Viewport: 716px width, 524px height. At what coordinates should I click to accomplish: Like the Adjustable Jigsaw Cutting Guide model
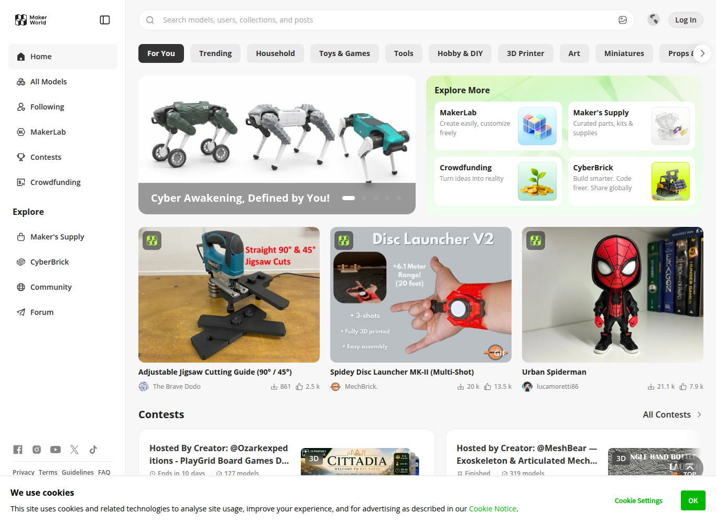[x=299, y=387]
